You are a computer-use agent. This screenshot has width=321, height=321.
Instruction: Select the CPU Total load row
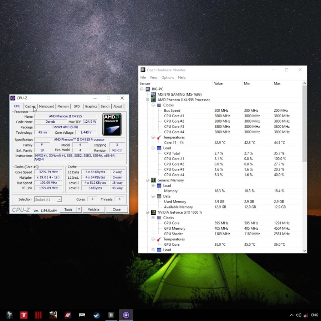220,153
